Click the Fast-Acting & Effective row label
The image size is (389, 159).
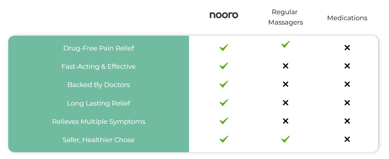(99, 67)
